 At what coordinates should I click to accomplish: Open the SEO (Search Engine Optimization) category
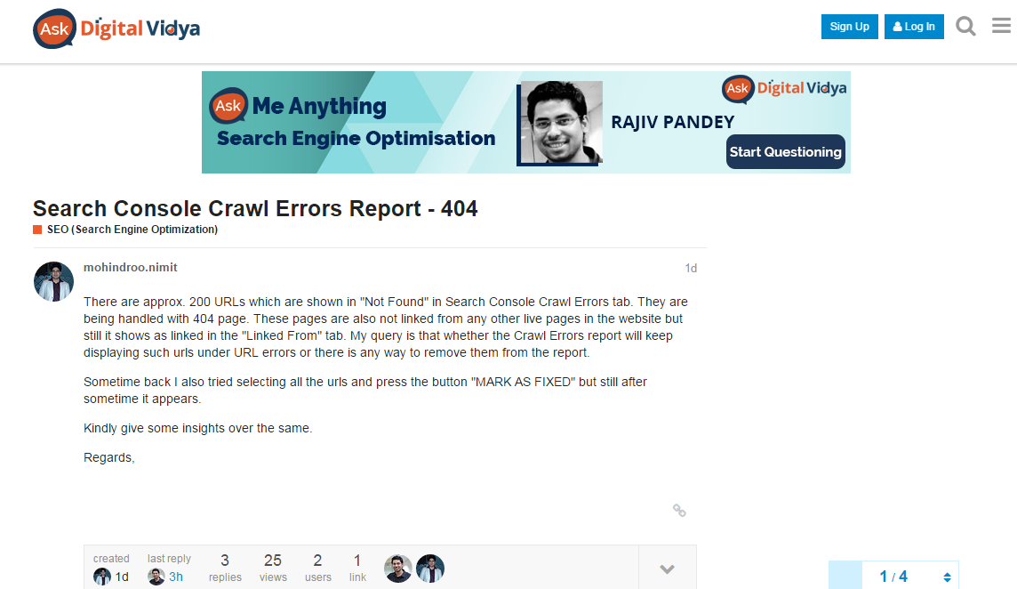click(132, 230)
